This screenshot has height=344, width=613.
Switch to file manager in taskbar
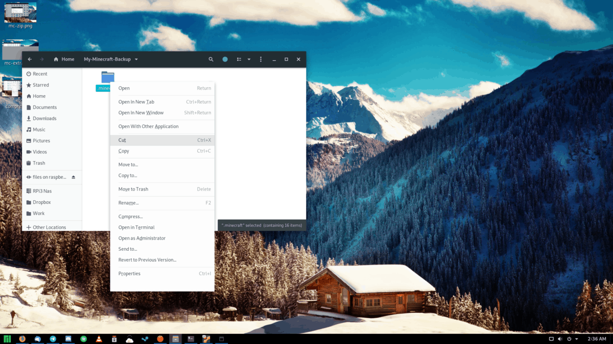click(x=175, y=339)
